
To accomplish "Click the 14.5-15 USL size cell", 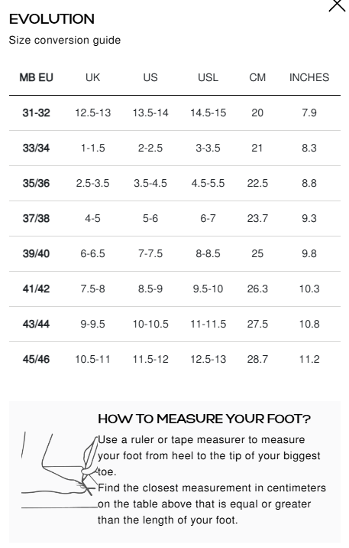I will (208, 113).
